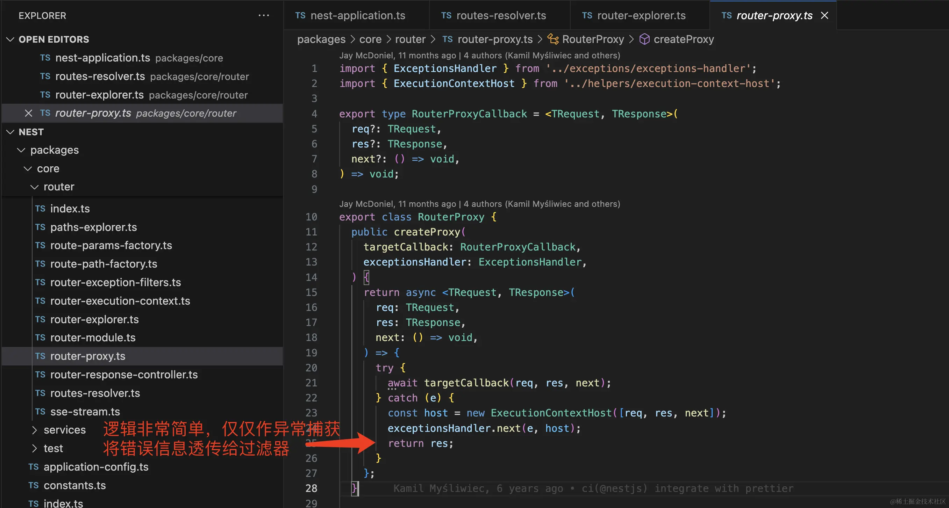Click TS icon beside index.ts in router folder
Screen dimensions: 949x508
[40, 209]
